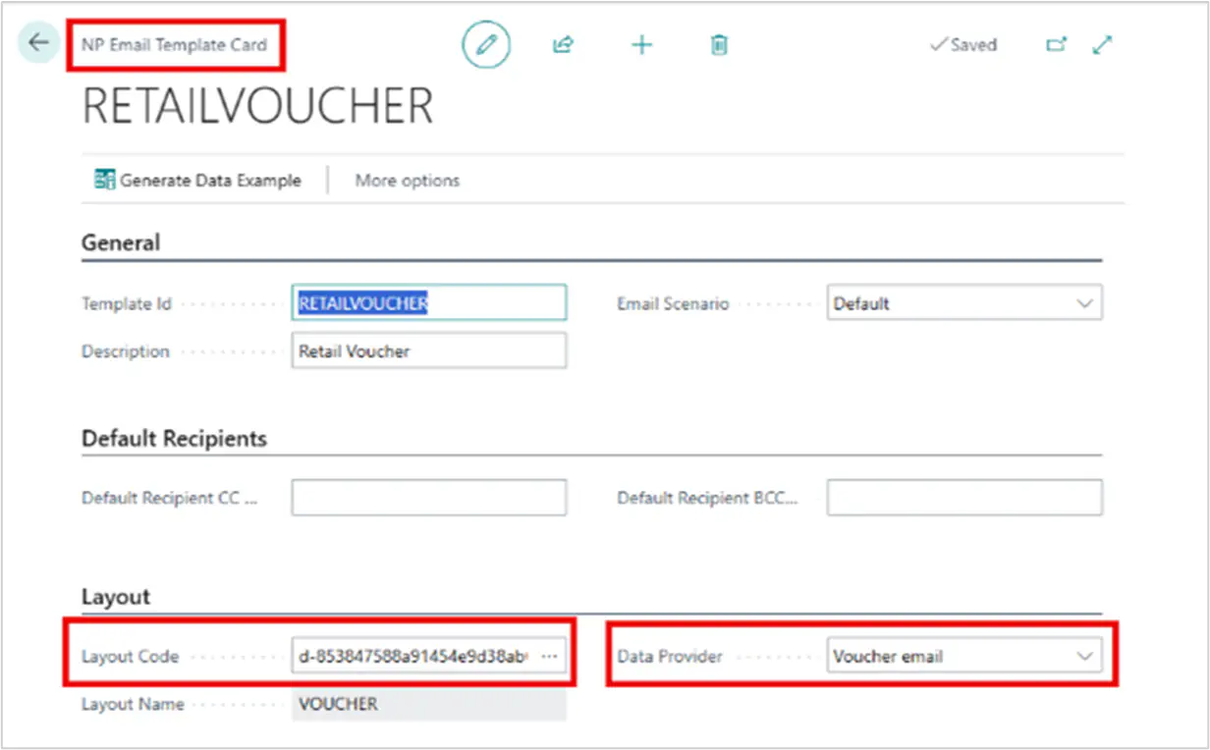Click the Layout Code ellipsis lookup button
Viewport: 1210px width, 750px height.
549,656
